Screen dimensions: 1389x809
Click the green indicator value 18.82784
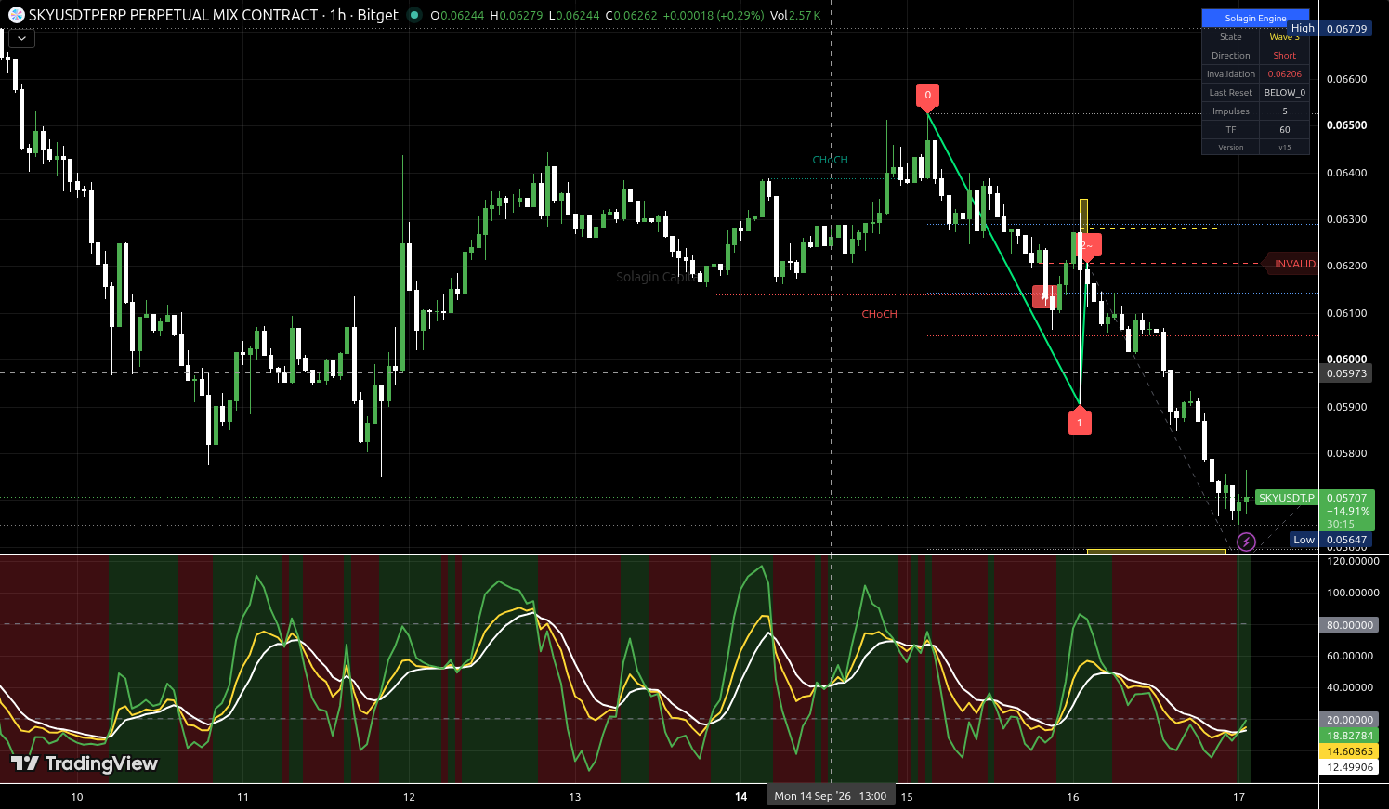1349,736
